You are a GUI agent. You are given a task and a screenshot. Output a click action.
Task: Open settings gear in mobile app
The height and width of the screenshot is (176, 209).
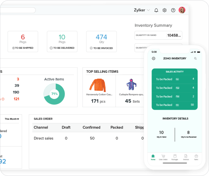(154, 59)
